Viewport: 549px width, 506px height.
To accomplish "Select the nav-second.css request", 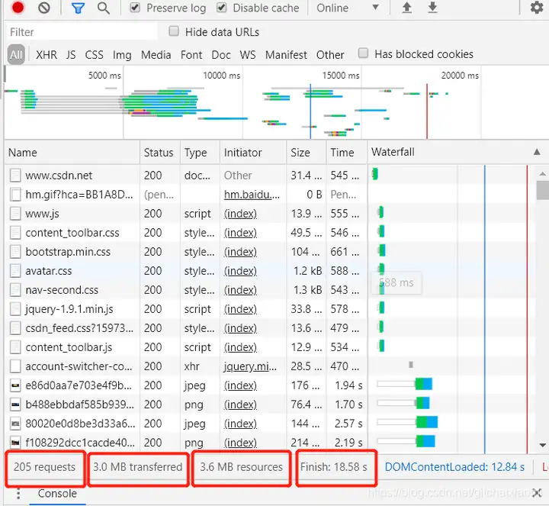I will pos(270,290).
